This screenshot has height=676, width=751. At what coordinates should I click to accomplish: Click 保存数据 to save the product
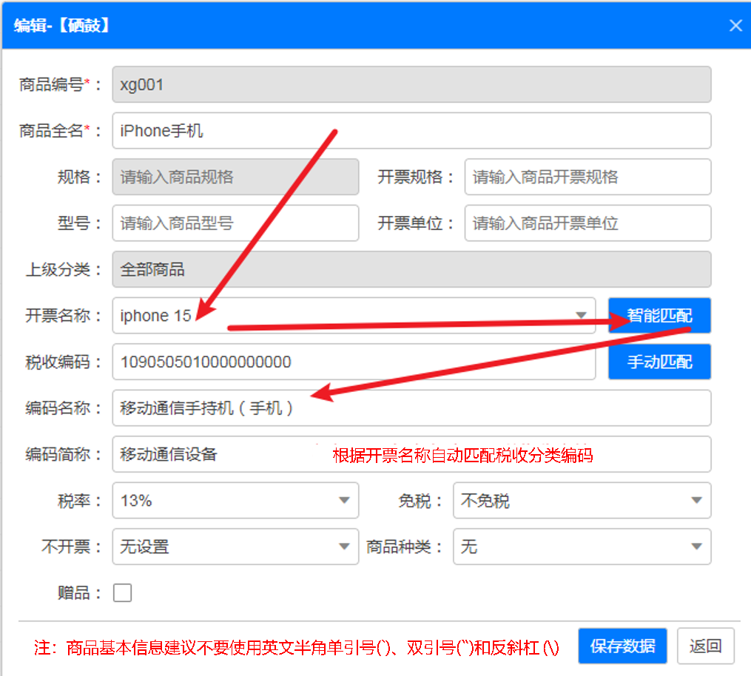(622, 645)
